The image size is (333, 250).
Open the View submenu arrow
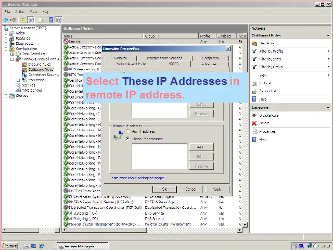[x=328, y=75]
